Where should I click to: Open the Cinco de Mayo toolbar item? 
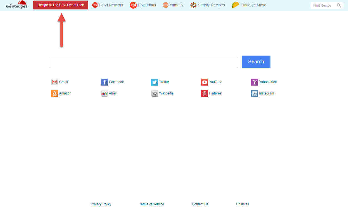click(249, 5)
